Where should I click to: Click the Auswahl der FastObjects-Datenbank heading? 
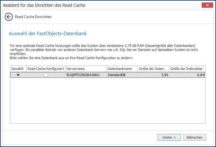pyautogui.click(x=48, y=34)
